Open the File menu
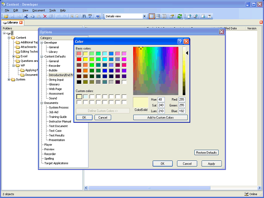The width and height of the screenshot is (264, 198). click(7, 10)
